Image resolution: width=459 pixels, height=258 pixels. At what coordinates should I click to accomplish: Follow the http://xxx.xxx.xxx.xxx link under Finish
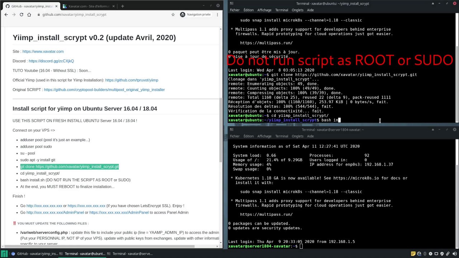44,206
